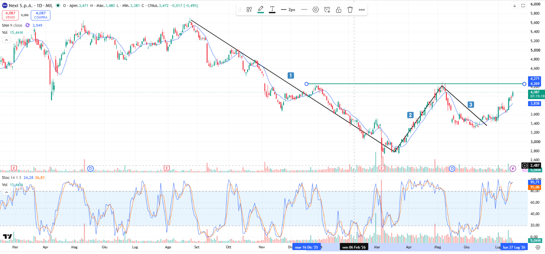Image resolution: width=545 pixels, height=254 pixels.
Task: Add an alert on the drawing
Action: tap(327, 9)
